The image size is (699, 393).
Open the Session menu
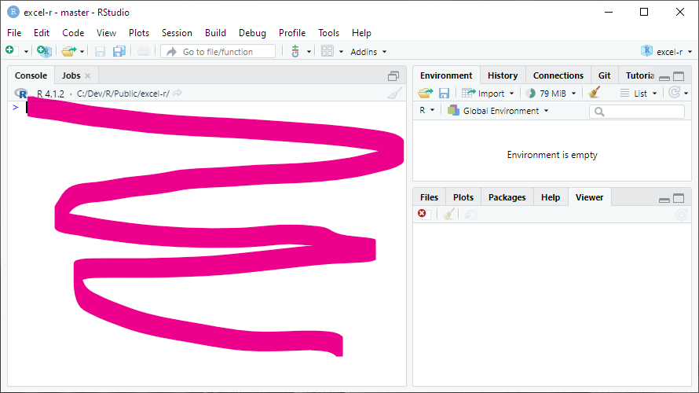pos(177,33)
